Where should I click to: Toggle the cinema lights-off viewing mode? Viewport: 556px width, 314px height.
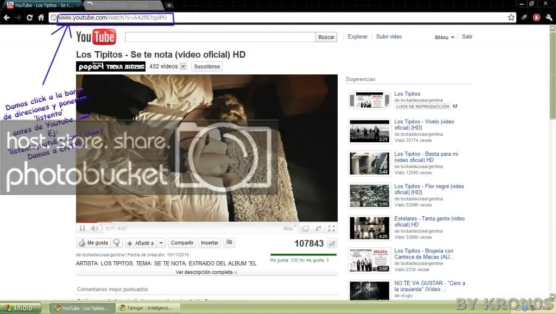pos(305,228)
